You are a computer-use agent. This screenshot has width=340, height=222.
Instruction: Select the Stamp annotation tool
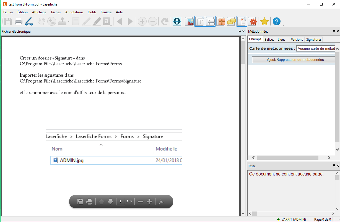tap(63, 21)
